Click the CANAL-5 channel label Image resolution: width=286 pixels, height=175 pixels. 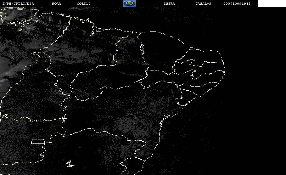(x=203, y=4)
